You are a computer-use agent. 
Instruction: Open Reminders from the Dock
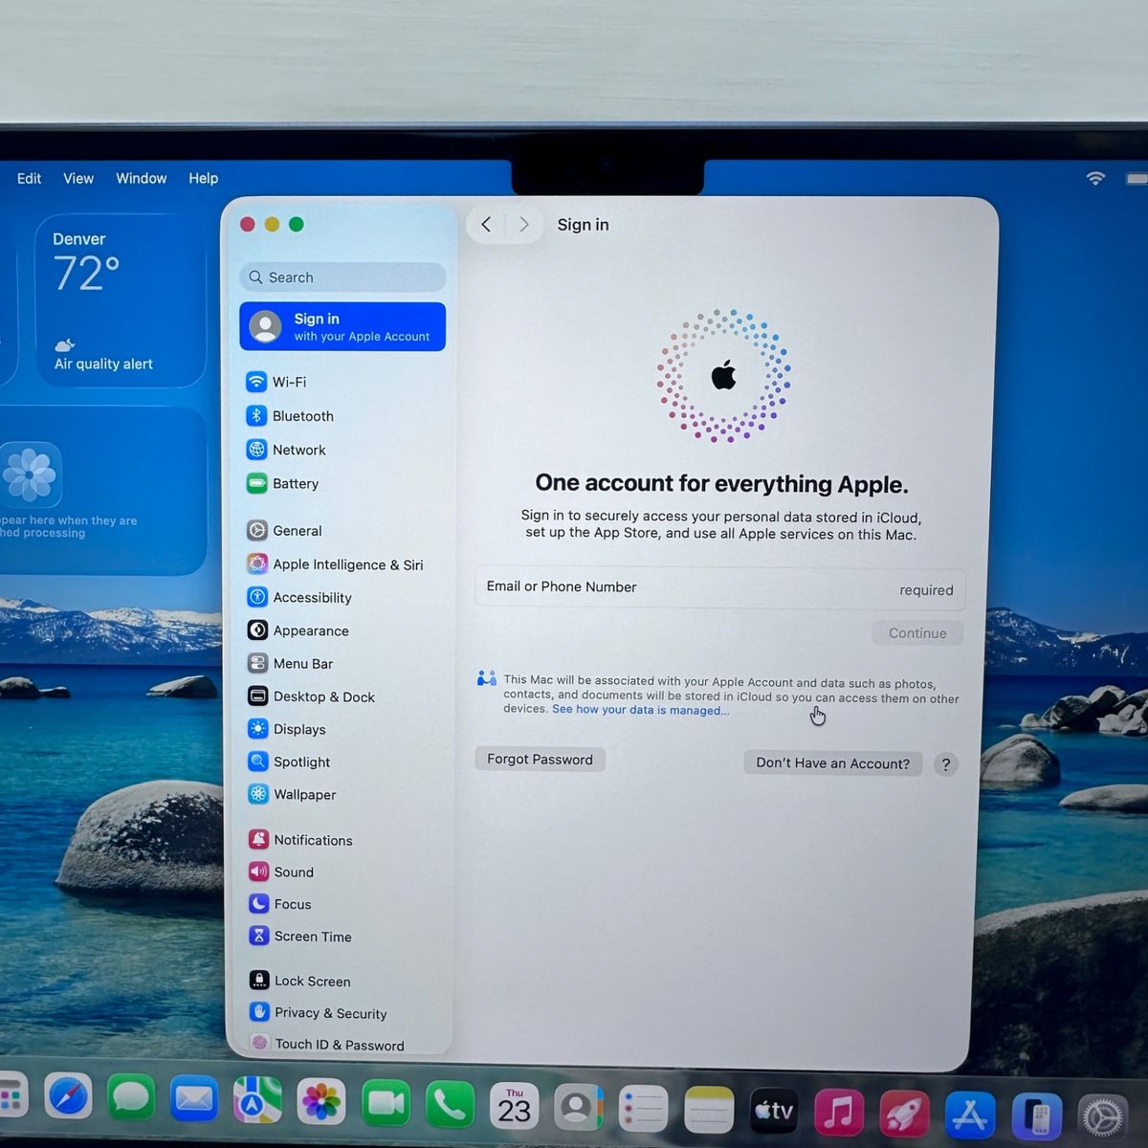(643, 1109)
